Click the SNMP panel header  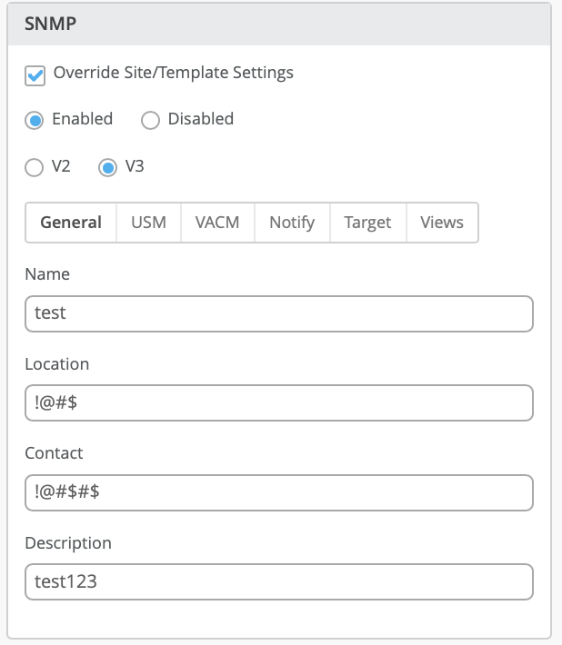pyautogui.click(x=278, y=24)
